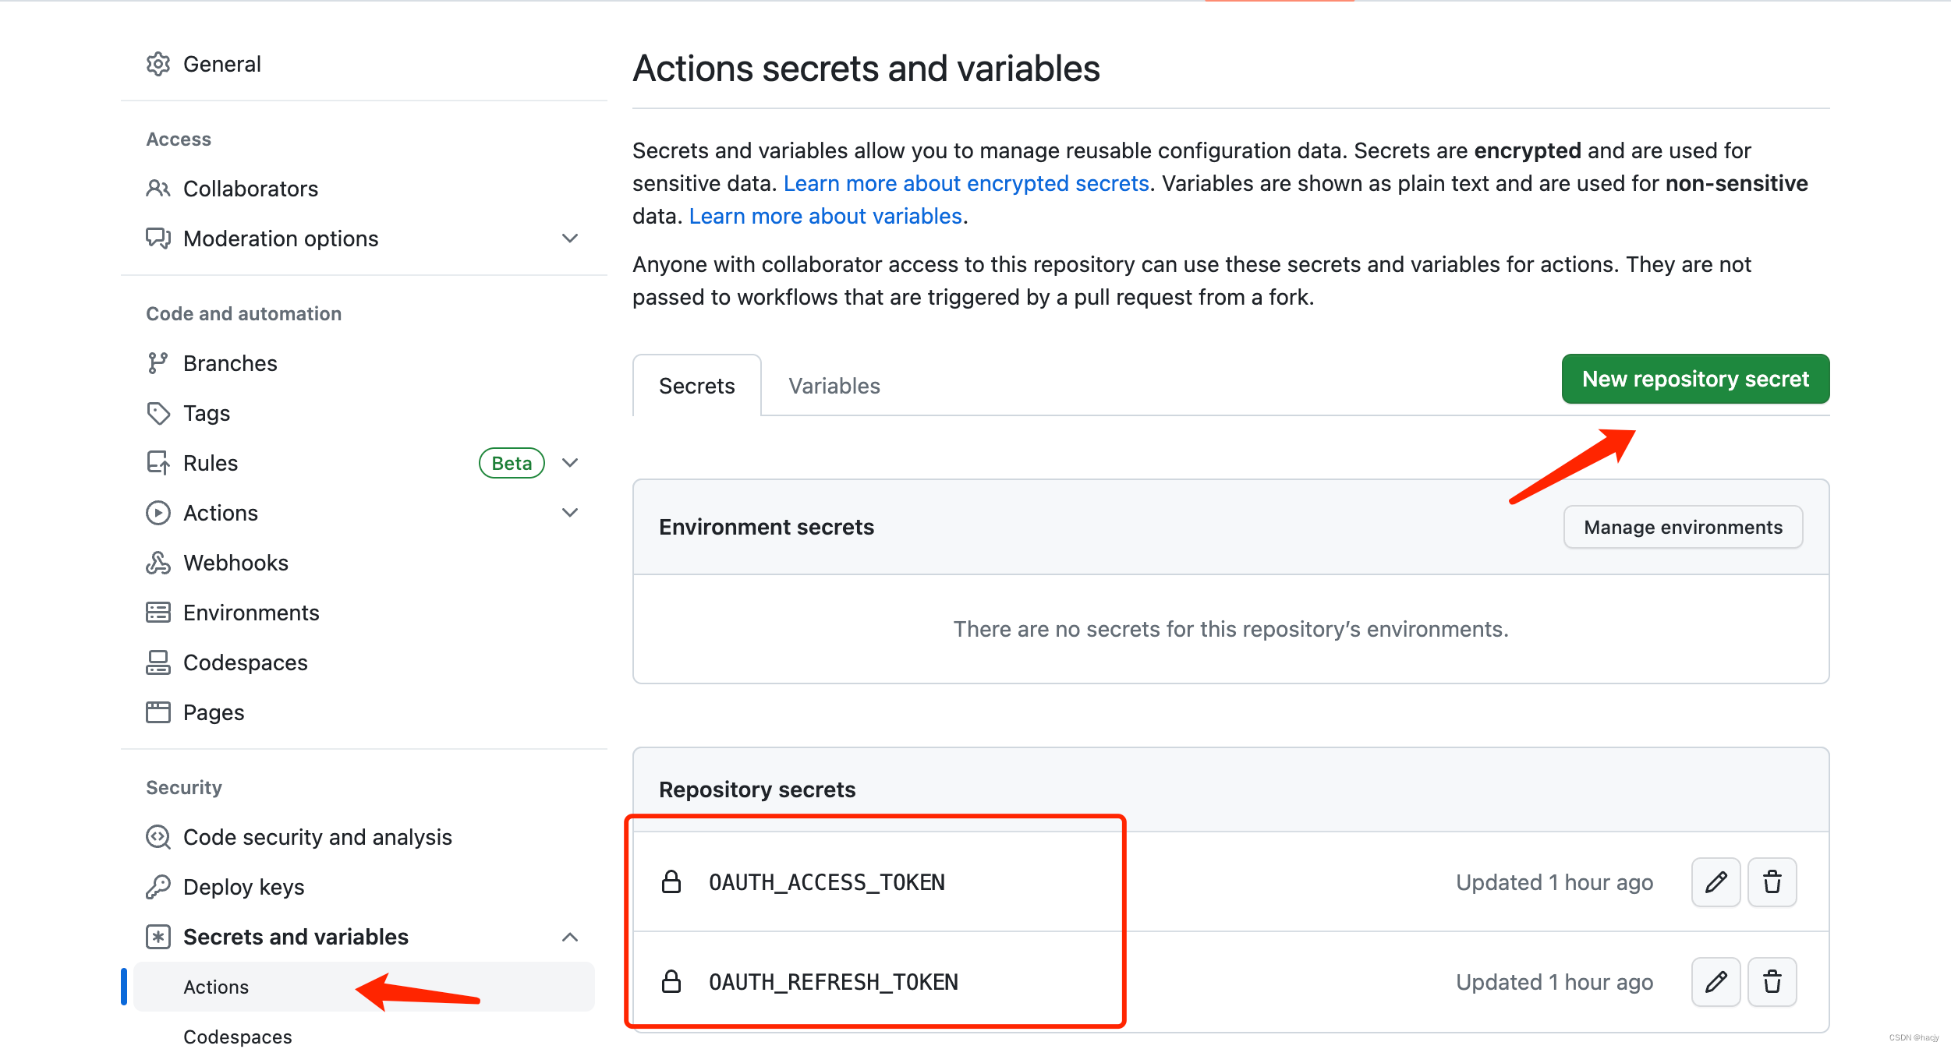
Task: Click the Deploy keys key icon
Action: click(158, 887)
